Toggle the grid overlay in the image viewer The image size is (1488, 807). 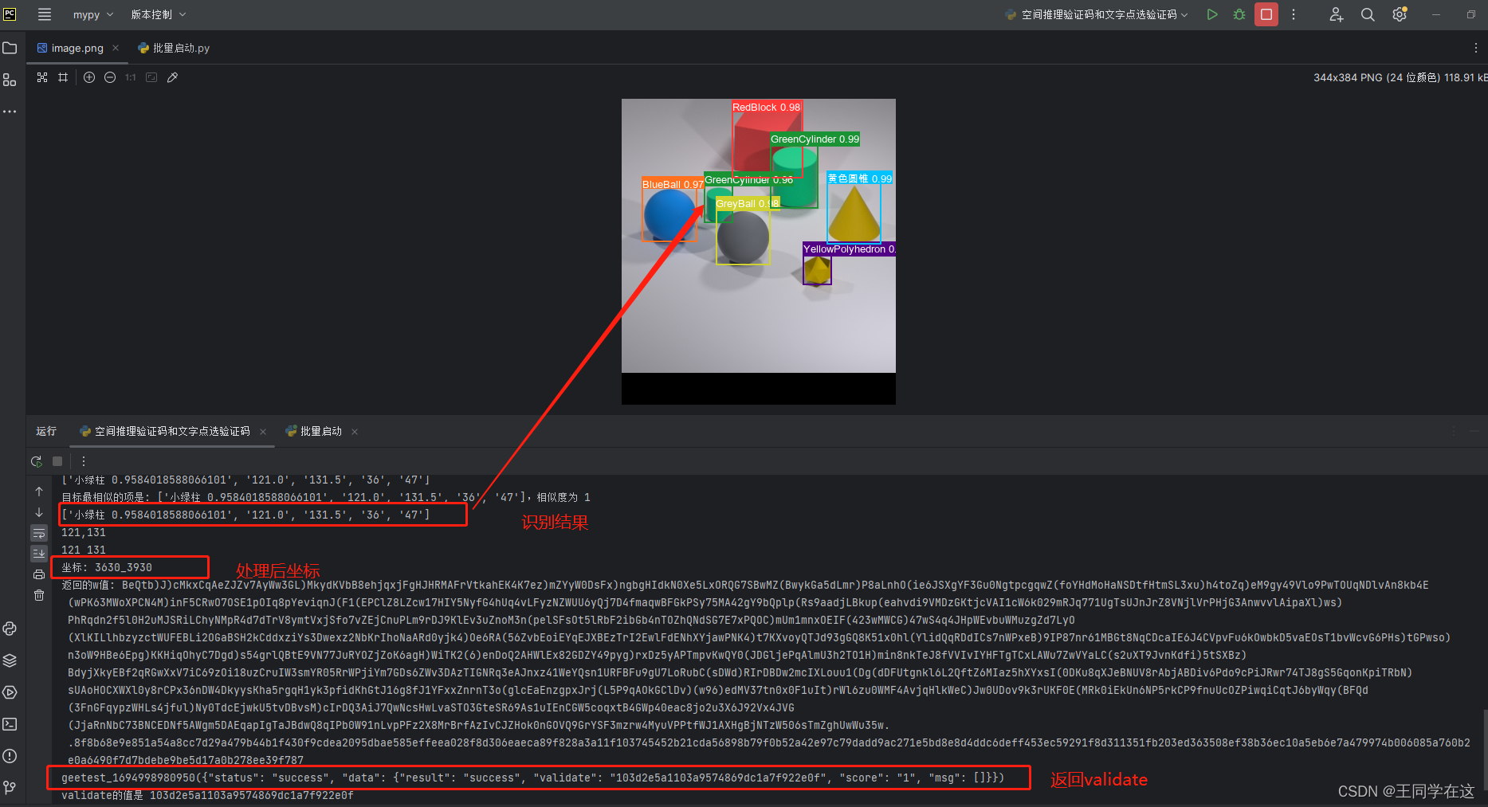pos(63,77)
